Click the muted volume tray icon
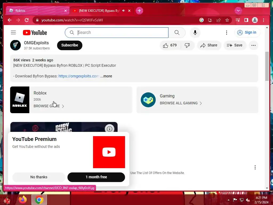This screenshot has width=273, height=205. click(x=248, y=200)
